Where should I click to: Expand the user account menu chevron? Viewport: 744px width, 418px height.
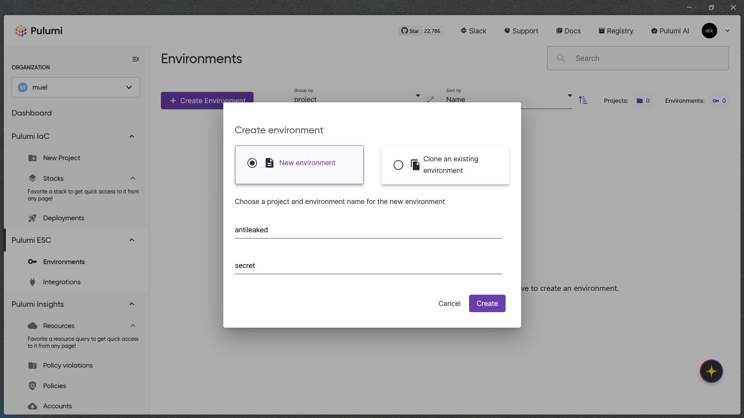pyautogui.click(x=727, y=31)
